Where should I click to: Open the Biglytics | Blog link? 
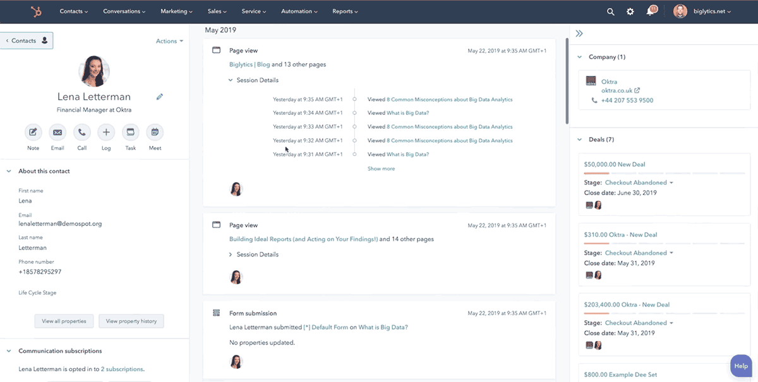click(250, 64)
